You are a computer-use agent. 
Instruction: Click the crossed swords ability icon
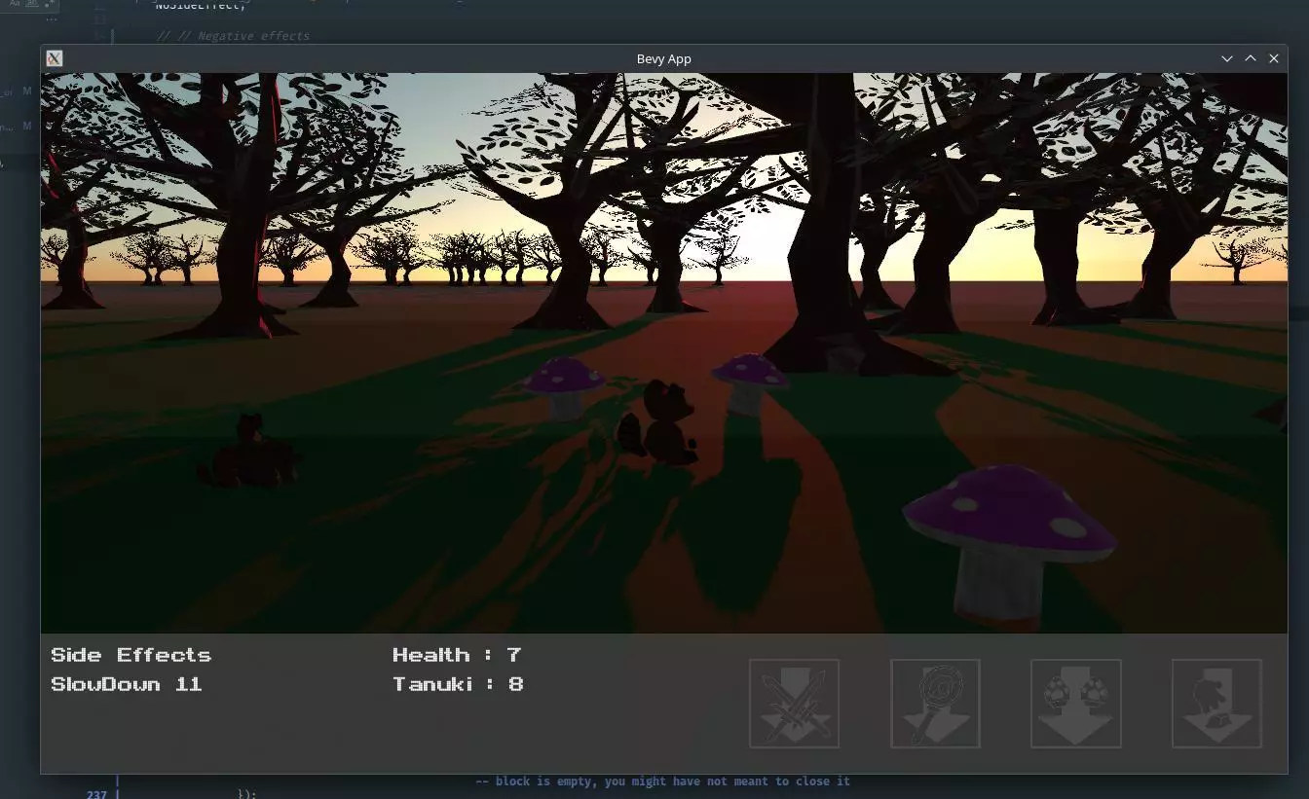(794, 704)
